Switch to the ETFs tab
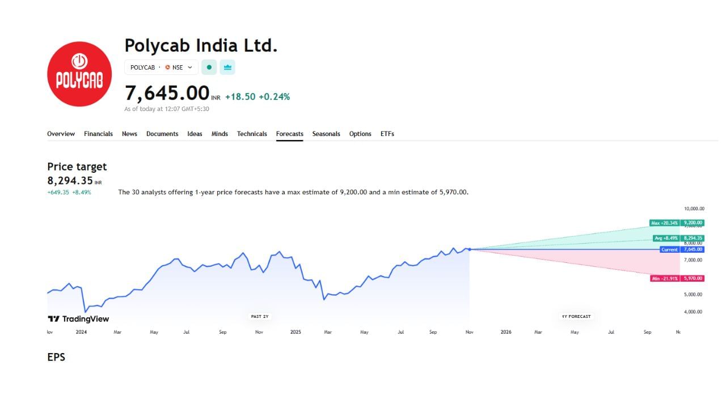This screenshot has height=408, width=726. [x=387, y=134]
